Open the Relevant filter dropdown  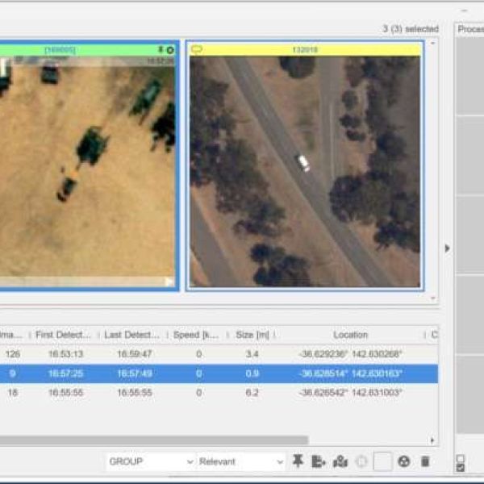(x=242, y=461)
